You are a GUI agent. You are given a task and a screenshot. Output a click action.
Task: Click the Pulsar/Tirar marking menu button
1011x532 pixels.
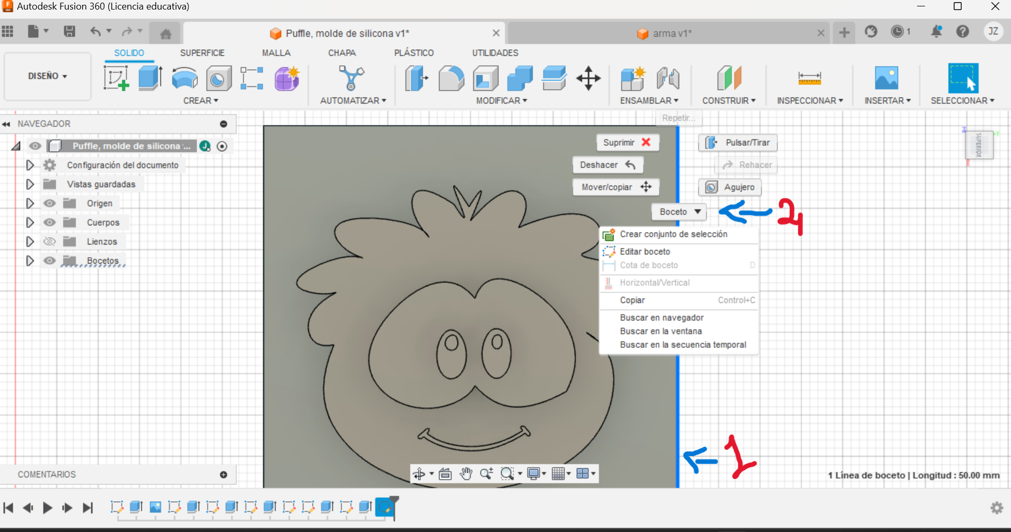tap(738, 142)
